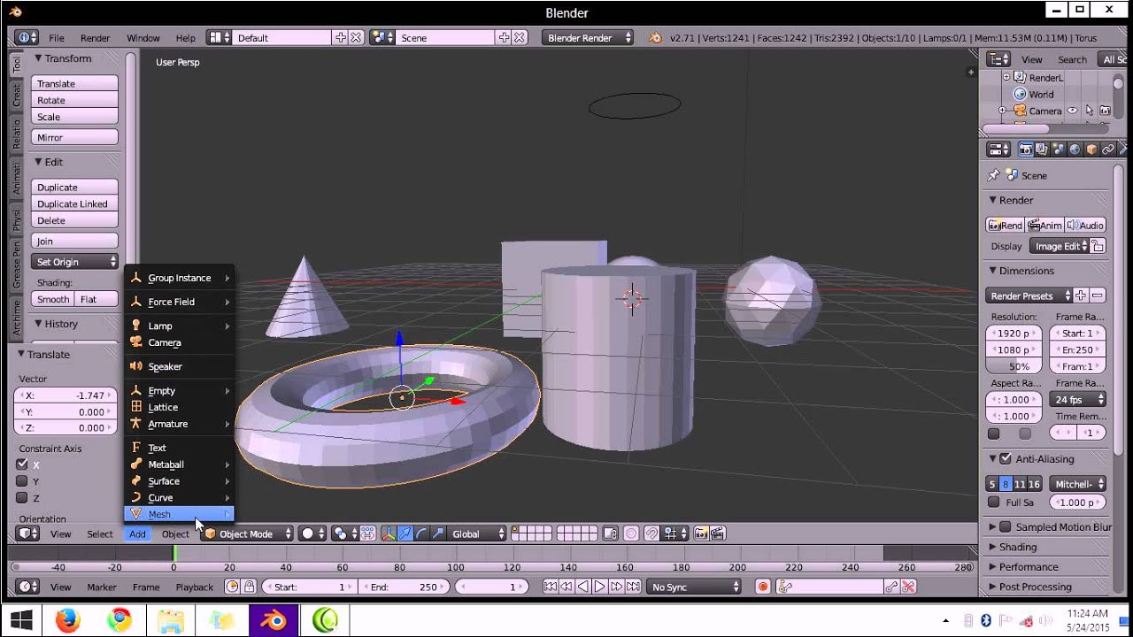This screenshot has height=637, width=1133.
Task: Click the record auto-keyframe red button
Action: pos(763,587)
